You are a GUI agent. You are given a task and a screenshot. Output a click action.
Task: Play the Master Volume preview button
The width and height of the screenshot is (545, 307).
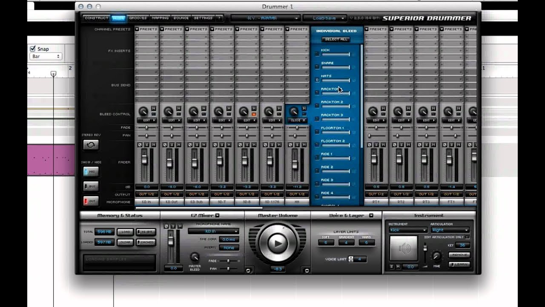pos(278,244)
